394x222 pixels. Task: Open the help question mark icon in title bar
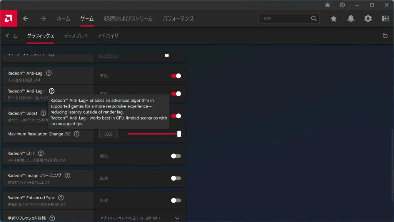pyautogui.click(x=342, y=5)
